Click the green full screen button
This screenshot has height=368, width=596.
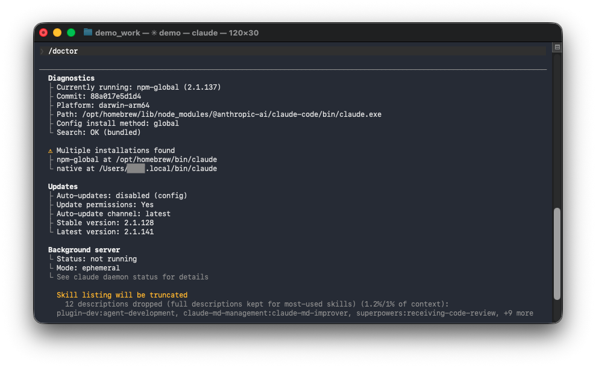pyautogui.click(x=71, y=33)
